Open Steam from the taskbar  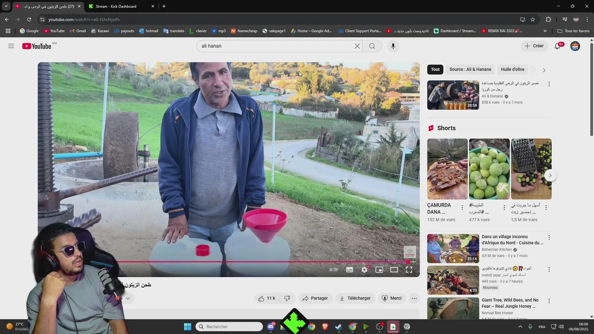point(339,327)
